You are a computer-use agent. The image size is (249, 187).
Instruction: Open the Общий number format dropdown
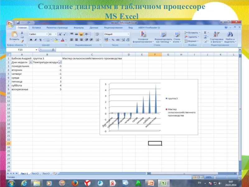[x=128, y=34]
